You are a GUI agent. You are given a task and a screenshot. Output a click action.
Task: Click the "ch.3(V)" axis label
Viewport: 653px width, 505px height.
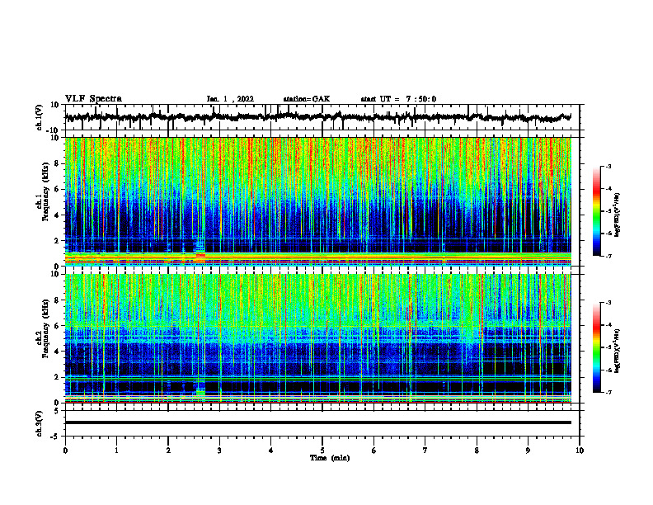click(40, 423)
